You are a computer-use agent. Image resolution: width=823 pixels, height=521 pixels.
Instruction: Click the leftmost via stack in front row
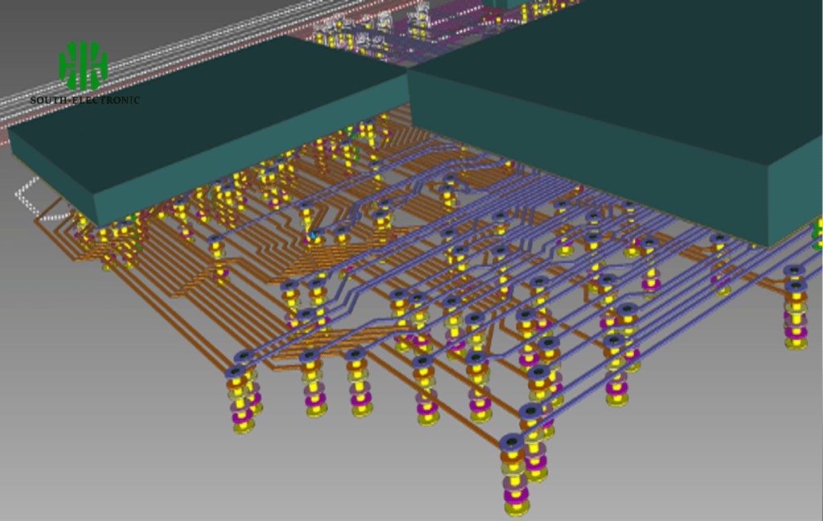point(240,398)
